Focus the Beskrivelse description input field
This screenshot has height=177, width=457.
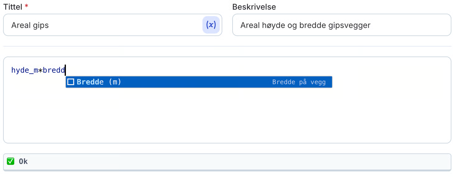tap(342, 25)
